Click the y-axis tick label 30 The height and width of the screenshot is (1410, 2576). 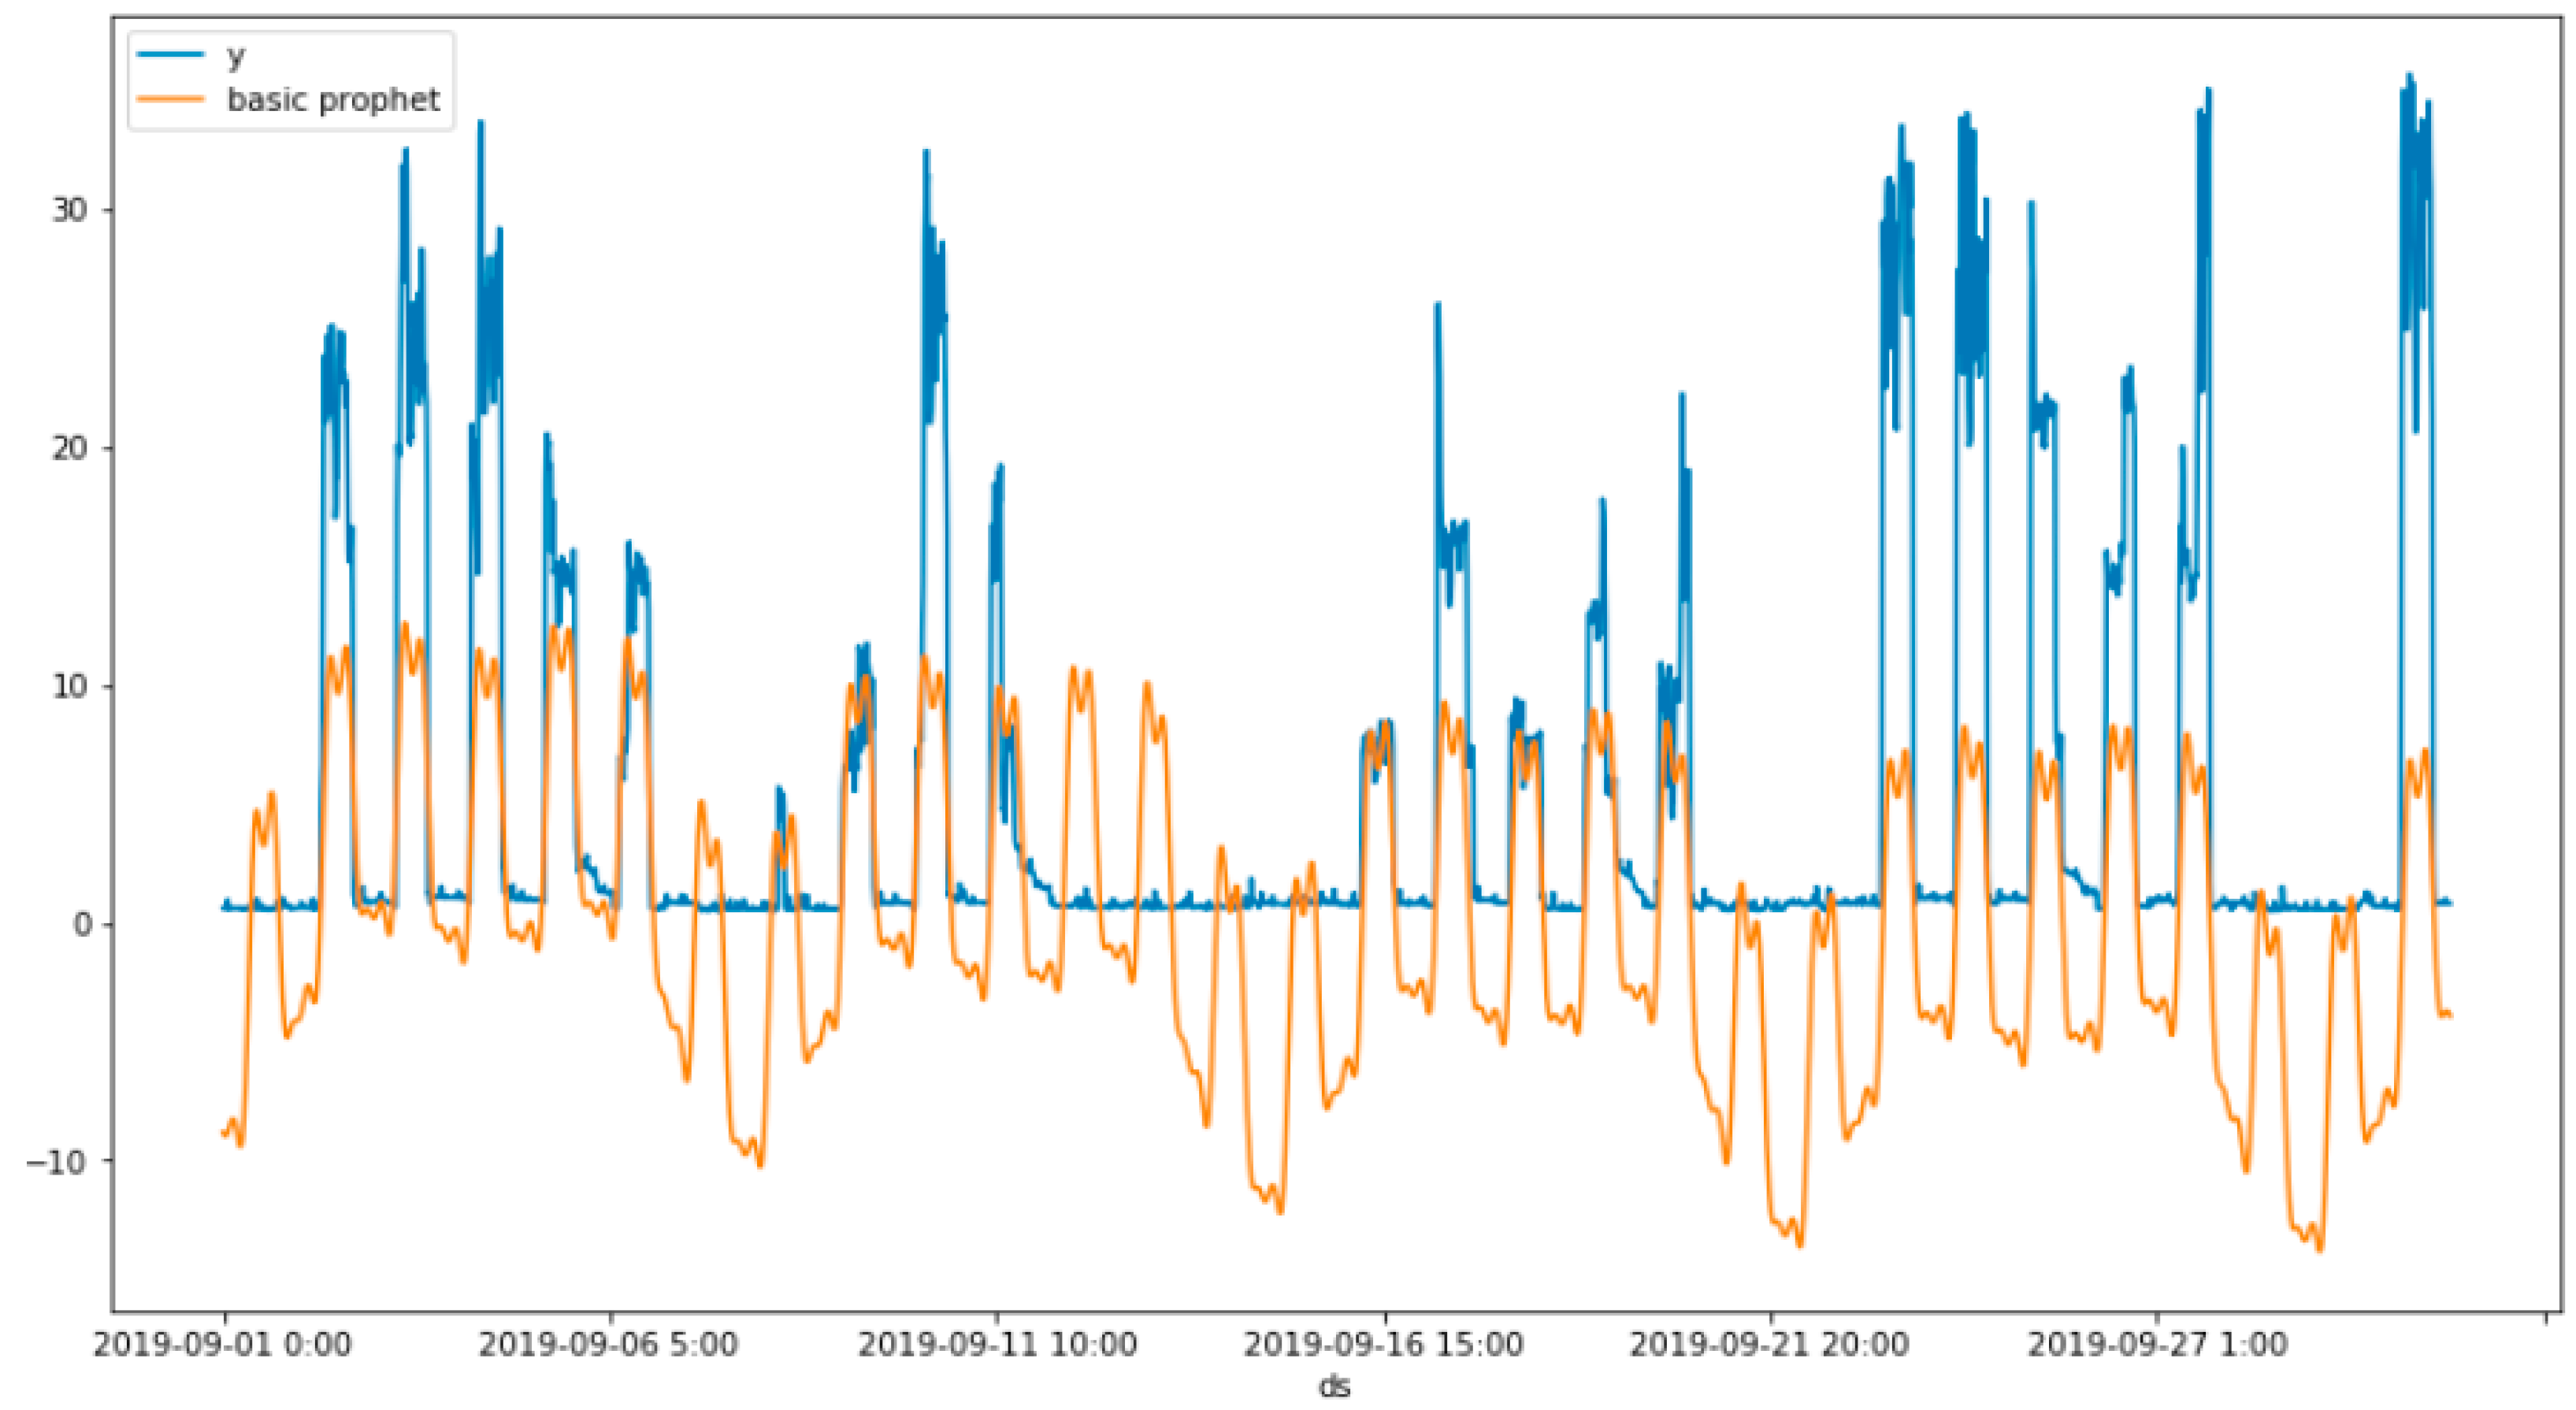[69, 211]
